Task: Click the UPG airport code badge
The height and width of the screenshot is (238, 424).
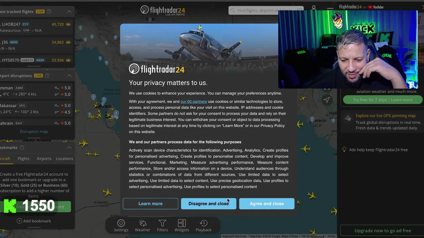Action: tap(22, 106)
